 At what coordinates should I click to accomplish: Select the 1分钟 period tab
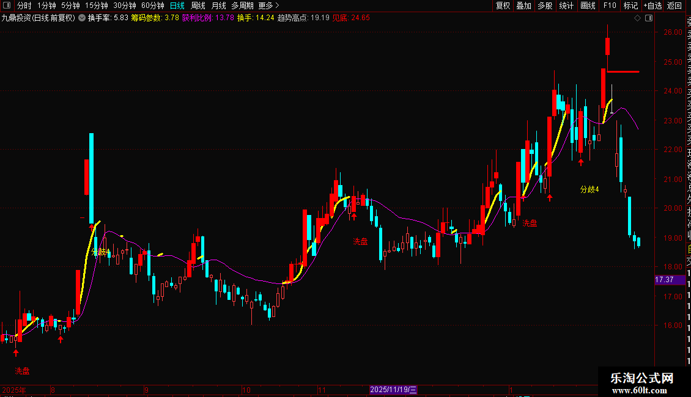pos(46,5)
